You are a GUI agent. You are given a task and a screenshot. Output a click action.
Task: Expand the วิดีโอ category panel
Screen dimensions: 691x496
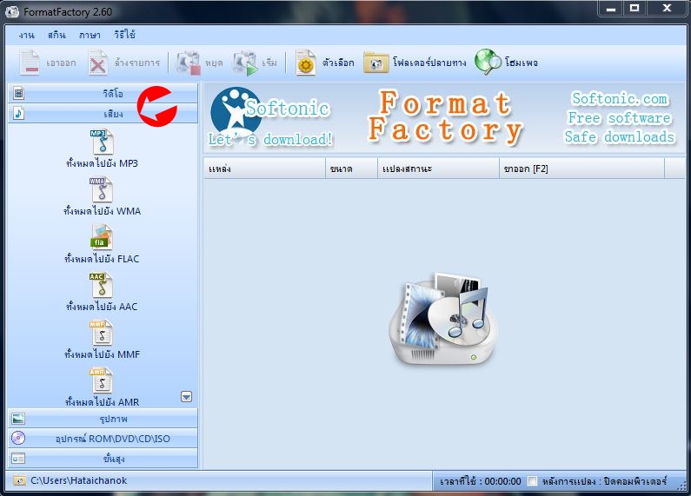click(x=103, y=94)
